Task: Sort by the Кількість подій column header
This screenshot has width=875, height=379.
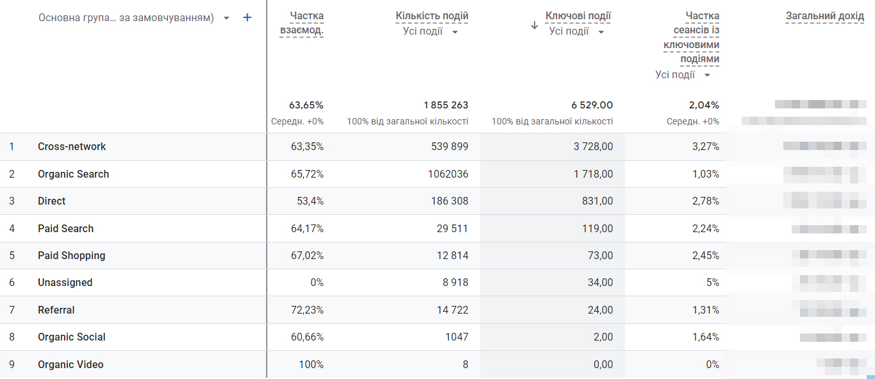Action: 431,14
